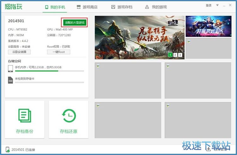Open the 游戏商店 tab
The height and width of the screenshot is (155, 237).
tap(87, 7)
